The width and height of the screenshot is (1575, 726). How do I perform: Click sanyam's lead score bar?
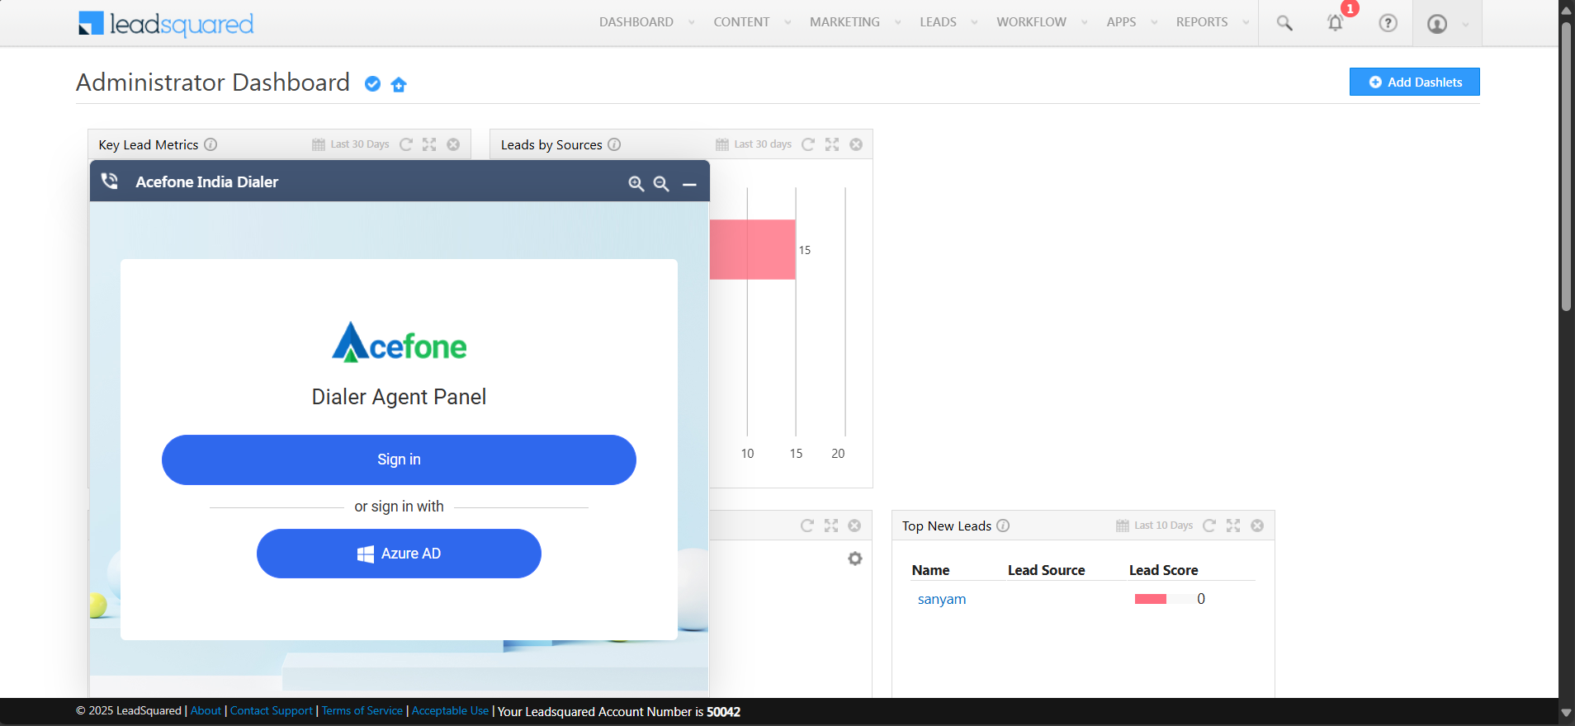[1151, 599]
